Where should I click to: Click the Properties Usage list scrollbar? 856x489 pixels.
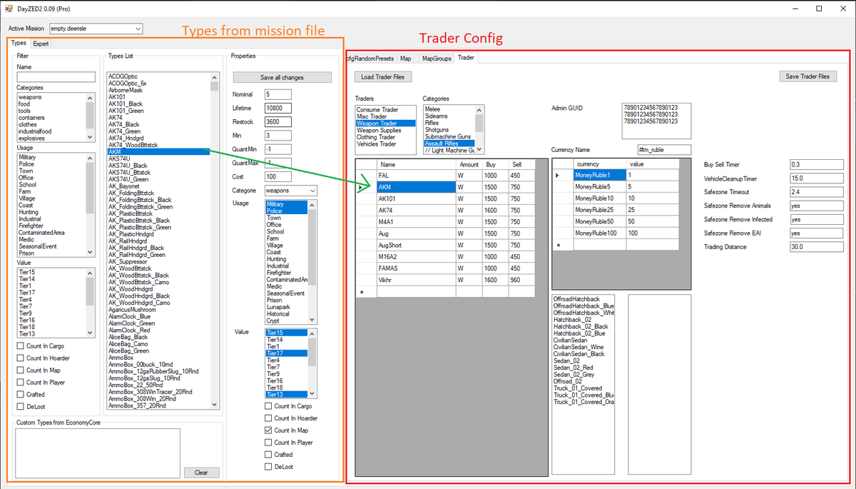pyautogui.click(x=311, y=262)
